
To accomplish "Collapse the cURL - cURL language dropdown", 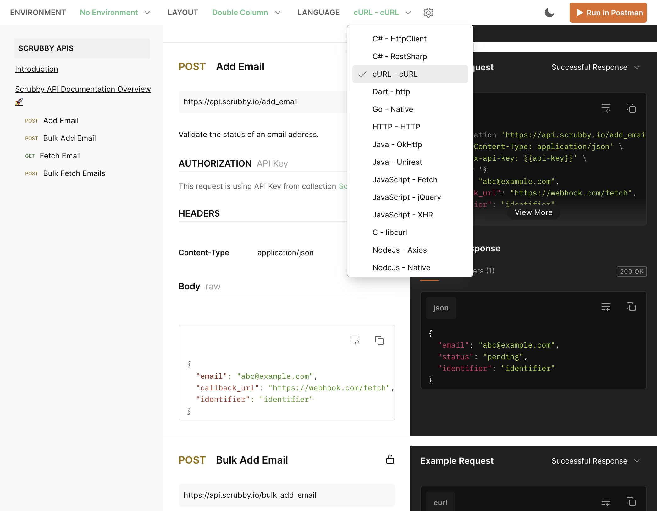I will [x=382, y=13].
